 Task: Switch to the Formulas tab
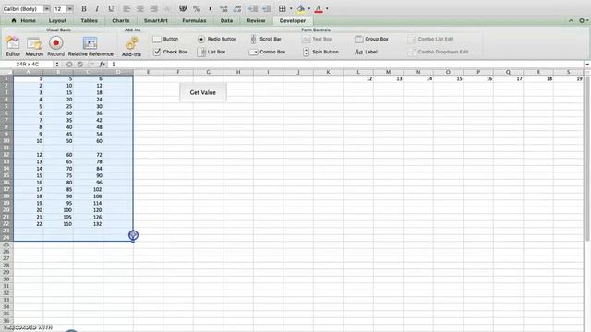[194, 20]
